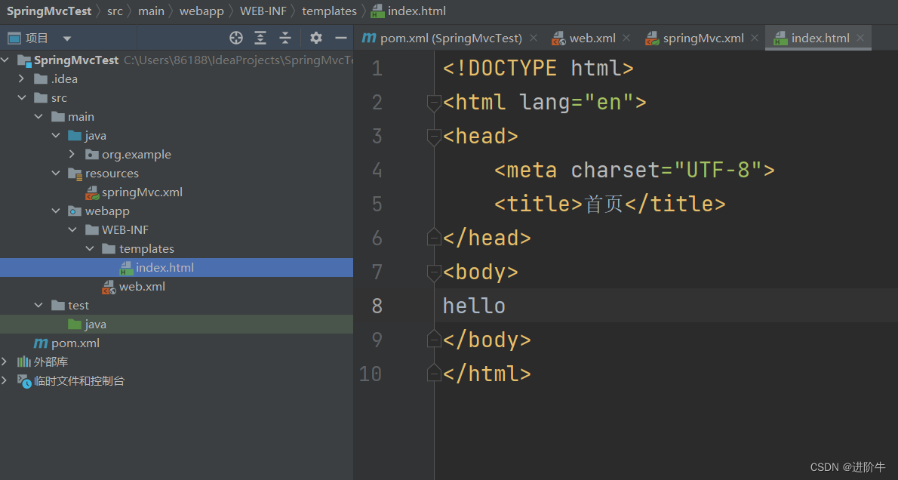The width and height of the screenshot is (898, 480).
Task: Click the select opened file crosshair icon
Action: click(236, 38)
